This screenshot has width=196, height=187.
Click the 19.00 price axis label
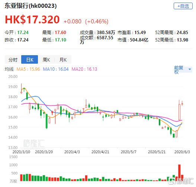(x=13, y=87)
